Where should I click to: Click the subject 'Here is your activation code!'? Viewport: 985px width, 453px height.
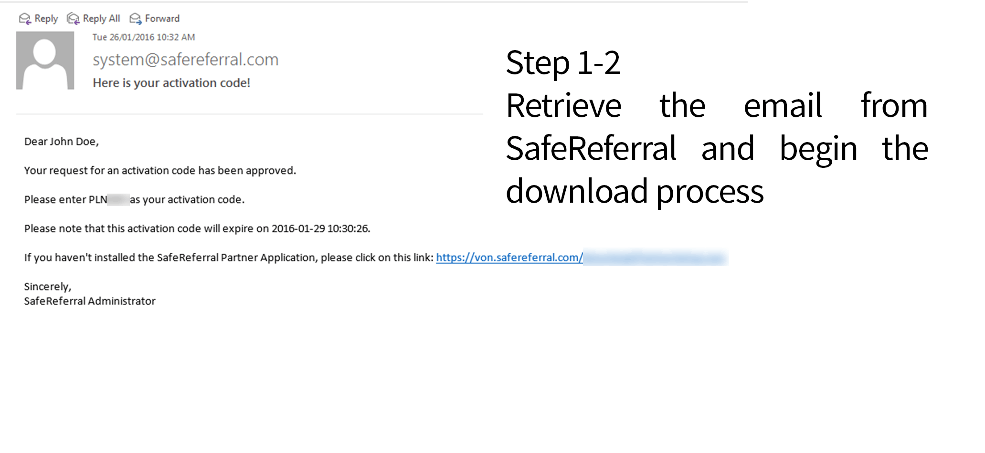click(x=171, y=83)
